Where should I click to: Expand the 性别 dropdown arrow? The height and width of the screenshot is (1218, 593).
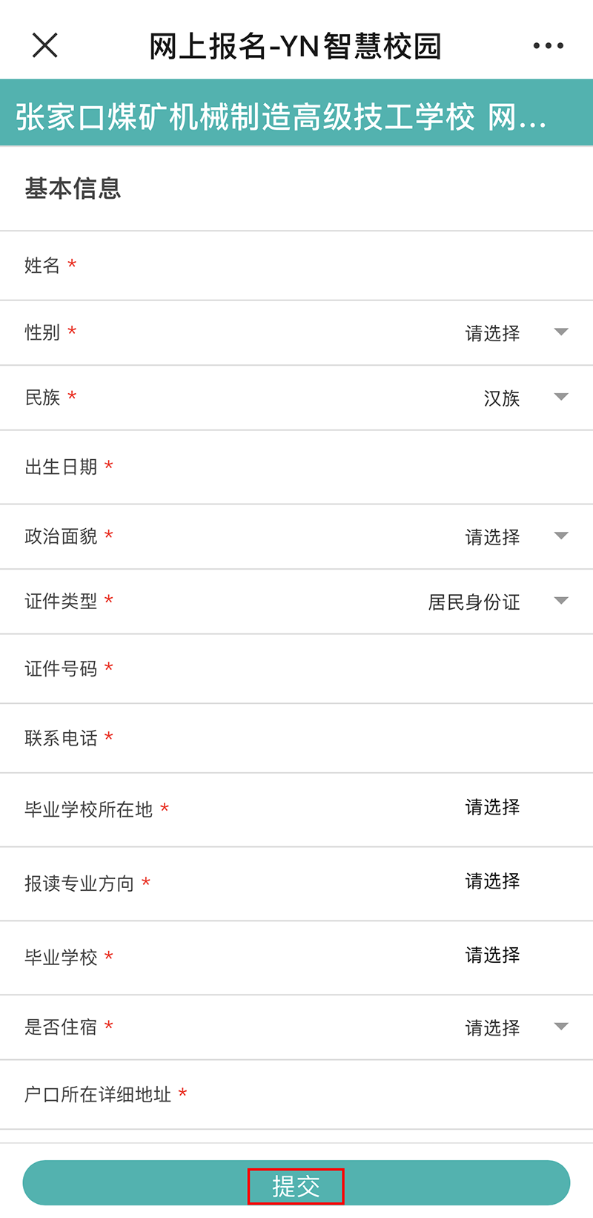click(561, 332)
